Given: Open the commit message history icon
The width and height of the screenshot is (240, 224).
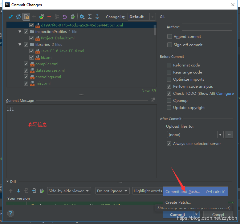Looking at the screenshot, I should (153, 100).
